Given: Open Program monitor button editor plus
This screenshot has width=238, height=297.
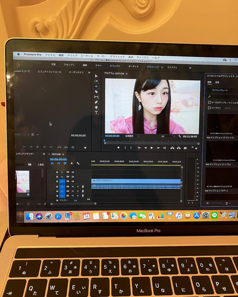Looking at the screenshot, I should [x=196, y=148].
